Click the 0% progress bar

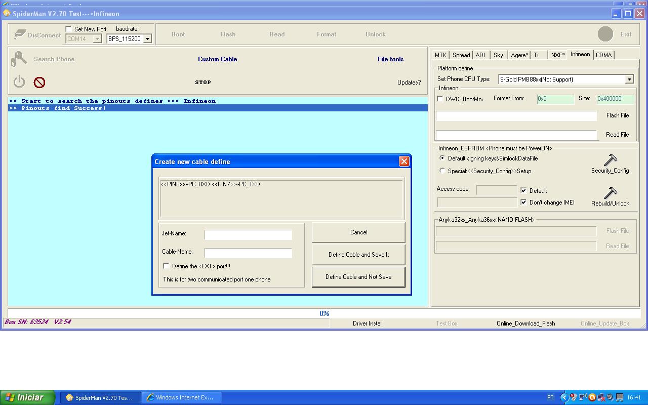(x=324, y=313)
